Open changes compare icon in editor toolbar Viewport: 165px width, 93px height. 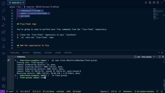[x=150, y=3]
